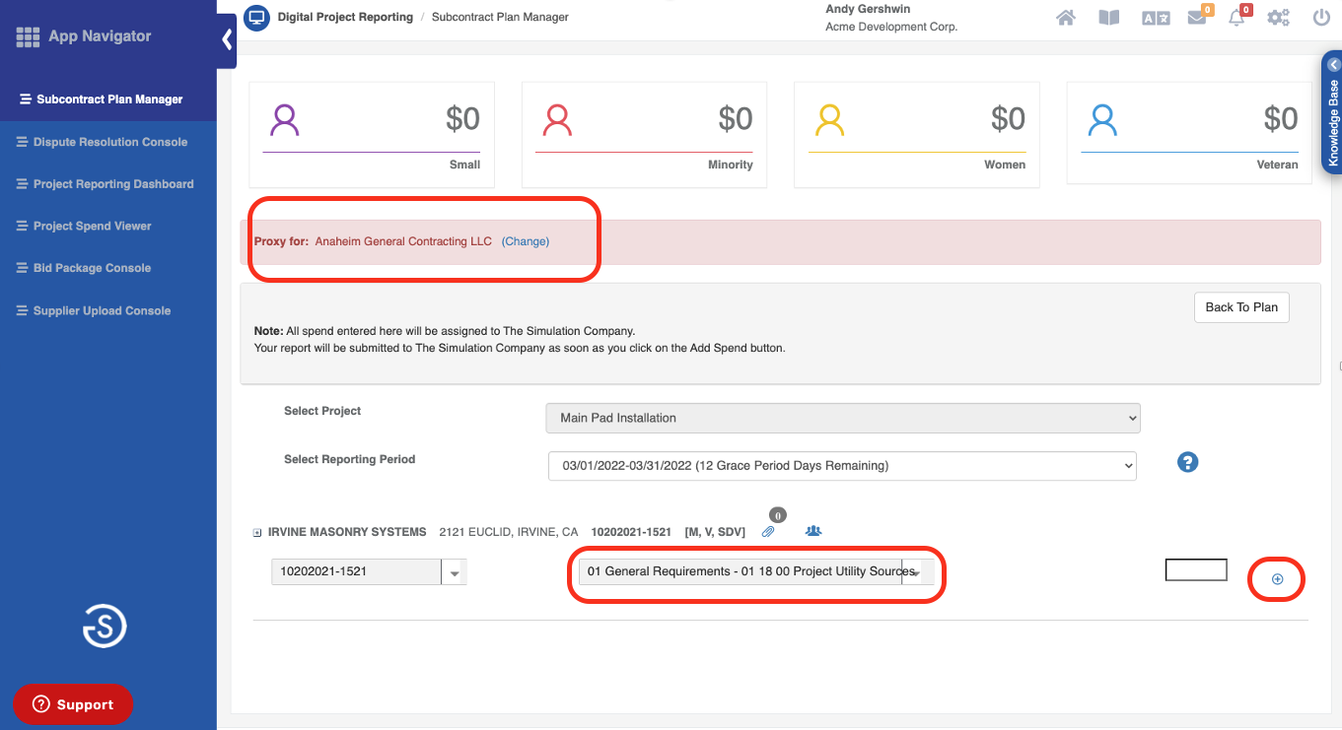This screenshot has height=730, width=1342.
Task: Click the Veteran card $0 amount
Action: 1281,119
